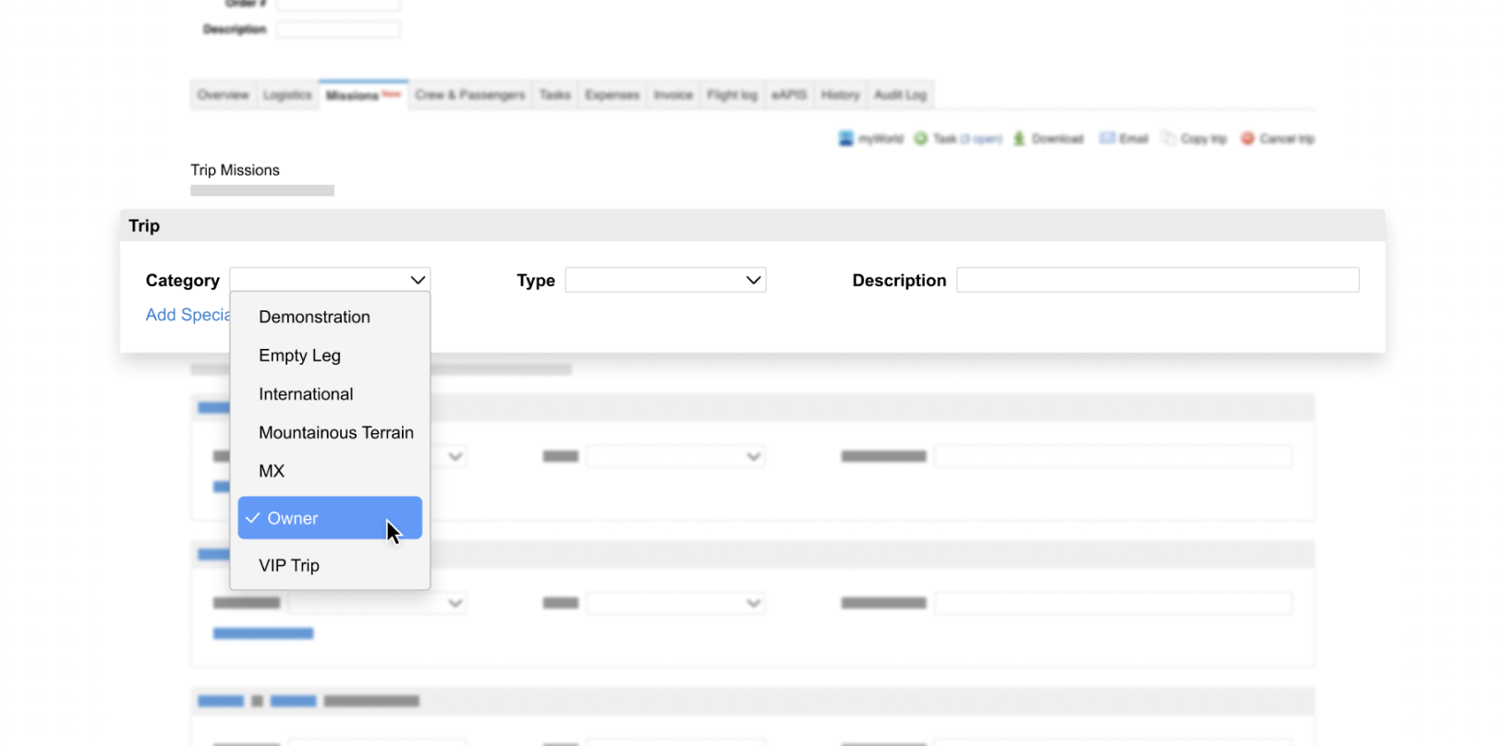Open the Audit Log tab
Screen dimensions: 1504x746
click(x=900, y=95)
